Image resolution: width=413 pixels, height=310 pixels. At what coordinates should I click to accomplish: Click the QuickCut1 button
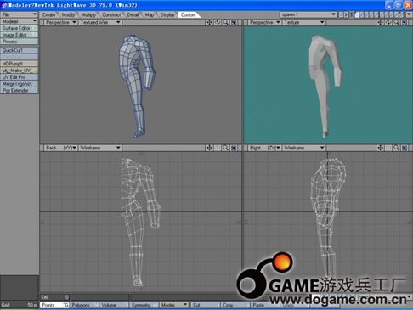coord(19,50)
